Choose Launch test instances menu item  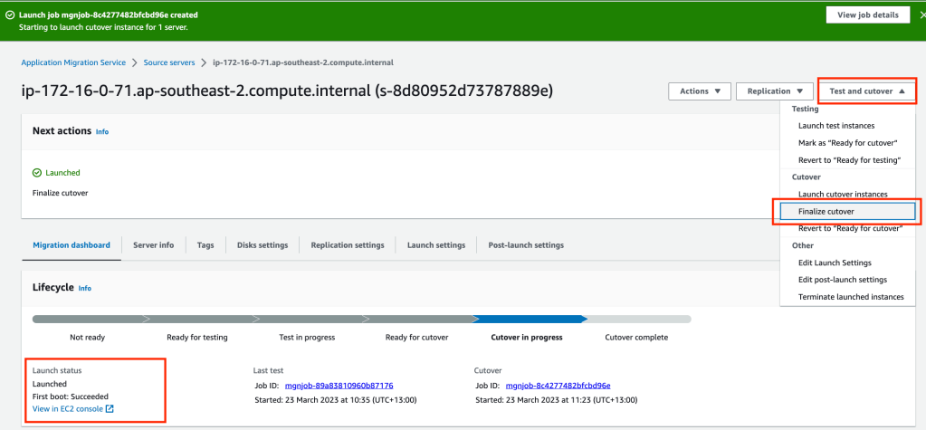(835, 126)
